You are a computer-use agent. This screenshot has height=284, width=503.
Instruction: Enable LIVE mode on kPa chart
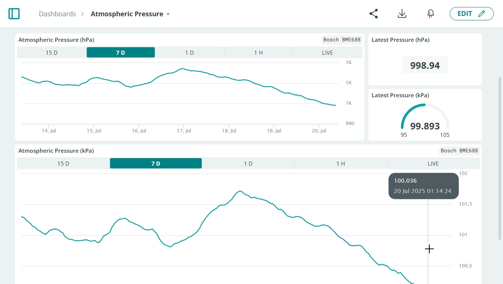point(433,163)
